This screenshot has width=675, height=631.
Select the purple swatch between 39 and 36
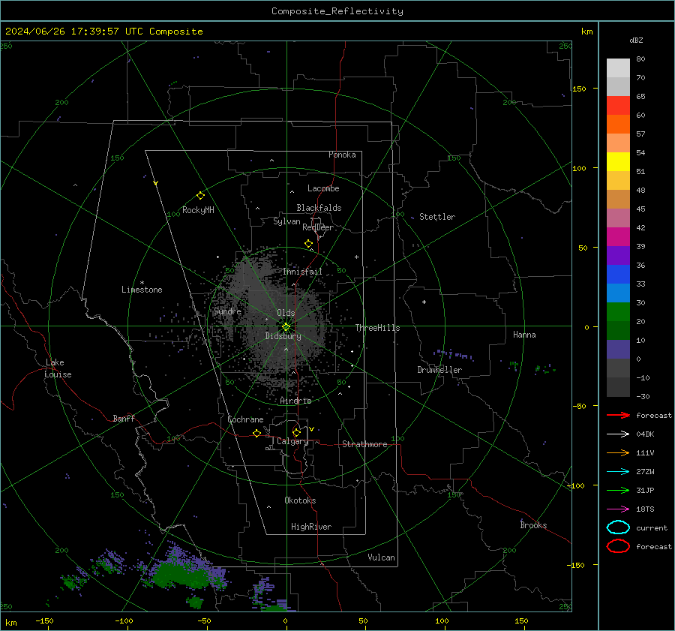pos(618,255)
